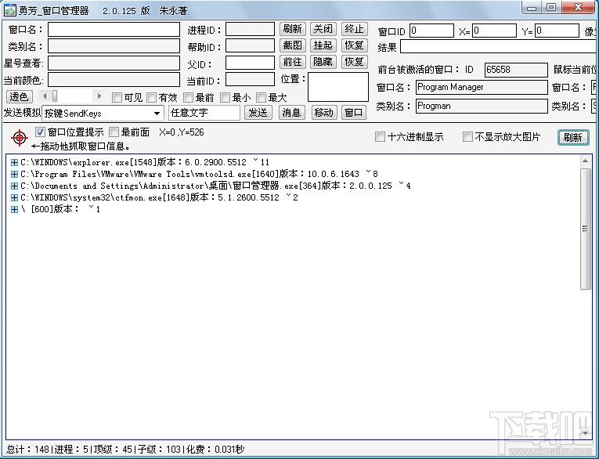599x459 pixels.
Task: Click the 挂起 button
Action: 323,45
